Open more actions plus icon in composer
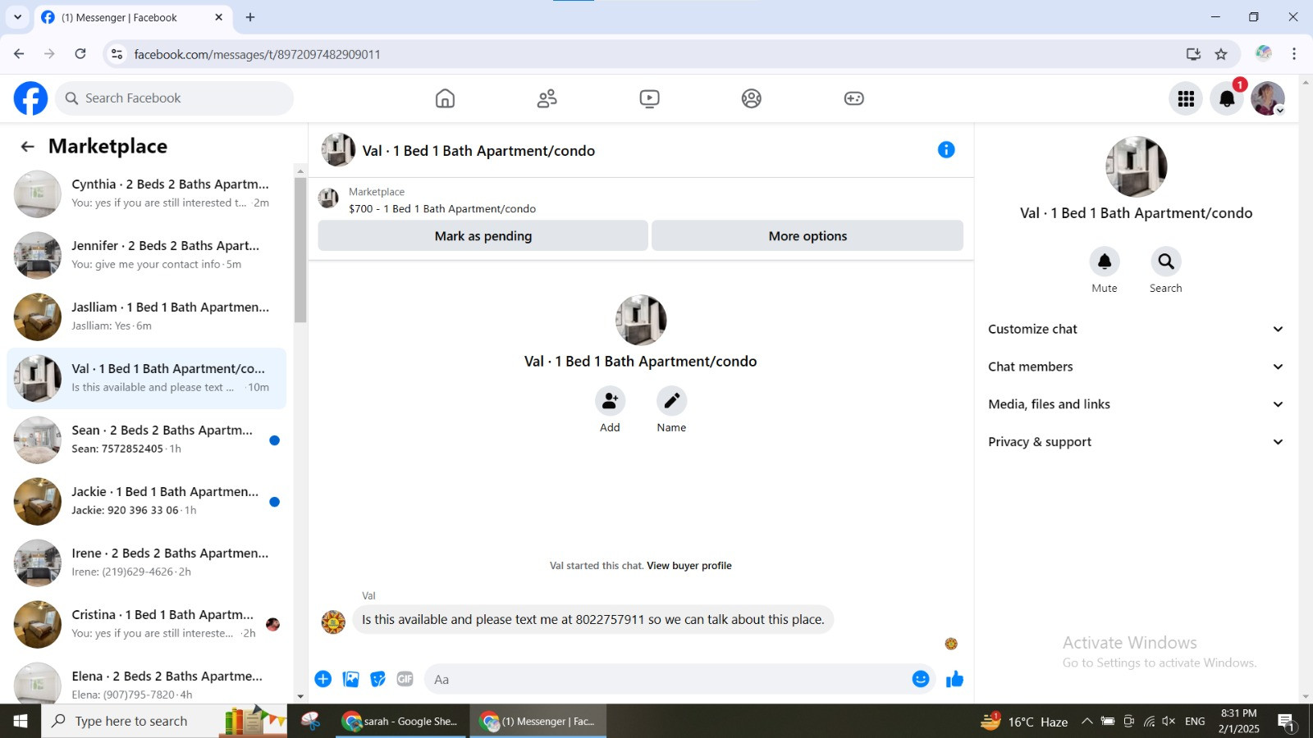The width and height of the screenshot is (1313, 738). [323, 679]
